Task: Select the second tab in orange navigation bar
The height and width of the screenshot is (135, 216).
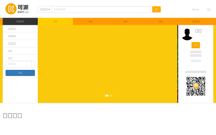Action: pos(90,21)
